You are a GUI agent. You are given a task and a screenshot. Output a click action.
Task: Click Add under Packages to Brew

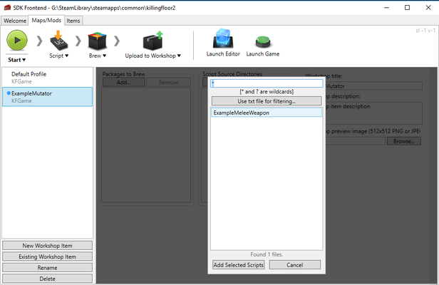click(x=124, y=83)
